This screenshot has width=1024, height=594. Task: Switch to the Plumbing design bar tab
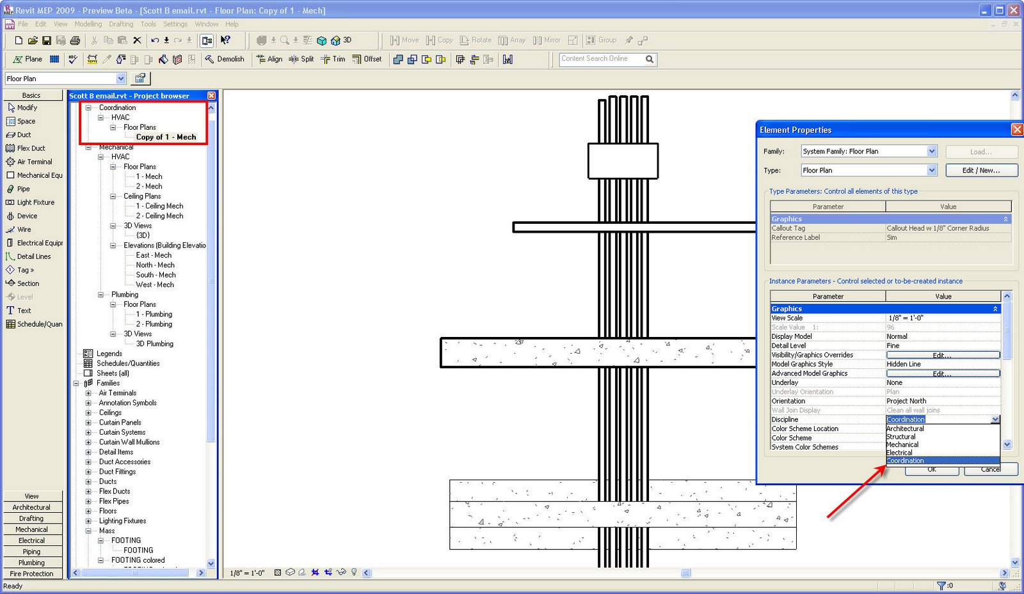click(31, 563)
